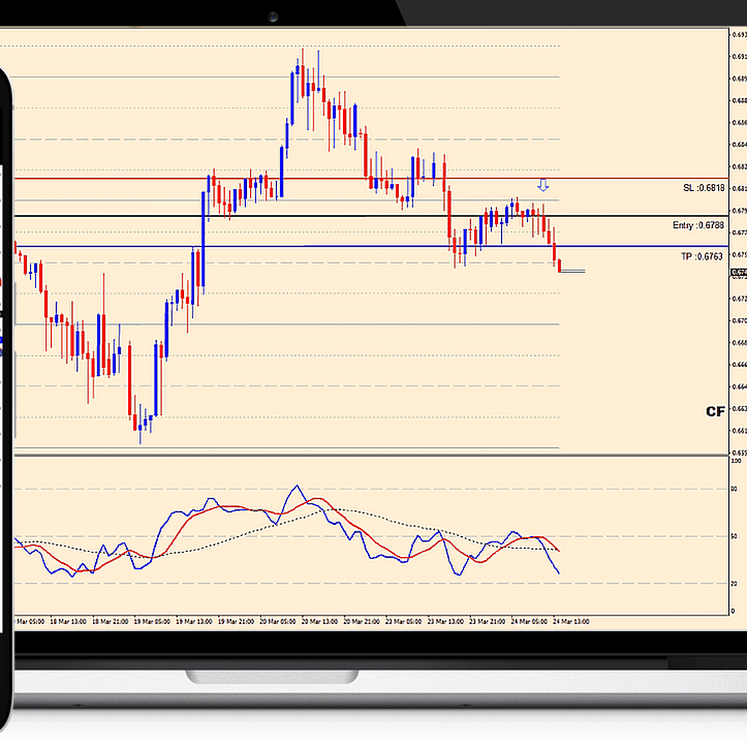Click the blue down-arrow sell signal
This screenshot has height=747, width=747.
543,185
